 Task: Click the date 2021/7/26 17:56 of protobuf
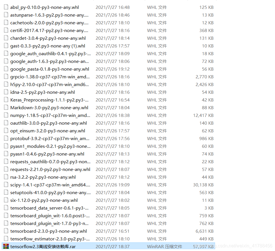(x=113, y=138)
